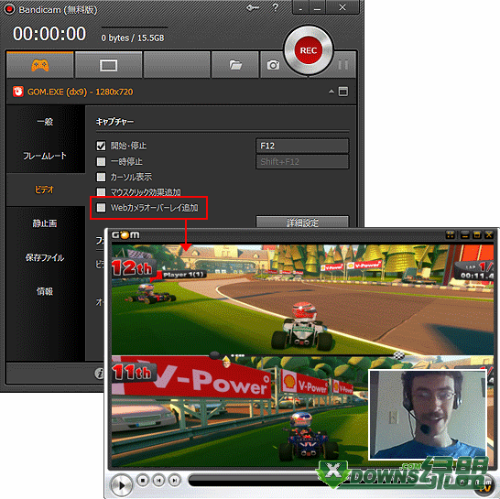Click the 0 bytes / 15.5GB storage text
Viewport: 500px width, 499px height.
(x=133, y=38)
